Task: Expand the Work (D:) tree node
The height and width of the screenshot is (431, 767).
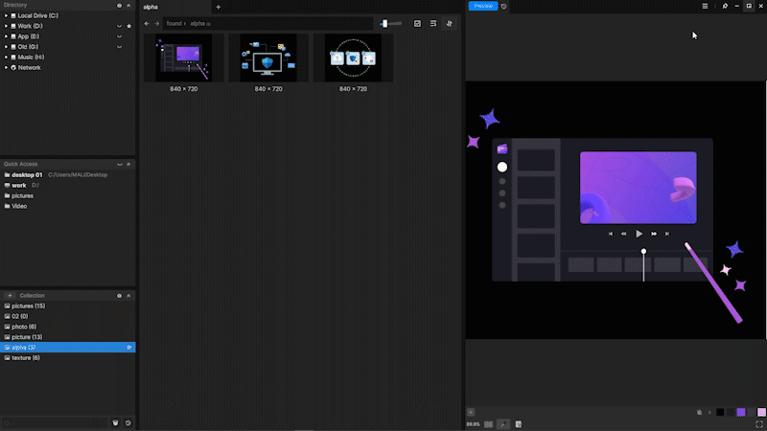Action: tap(6, 26)
